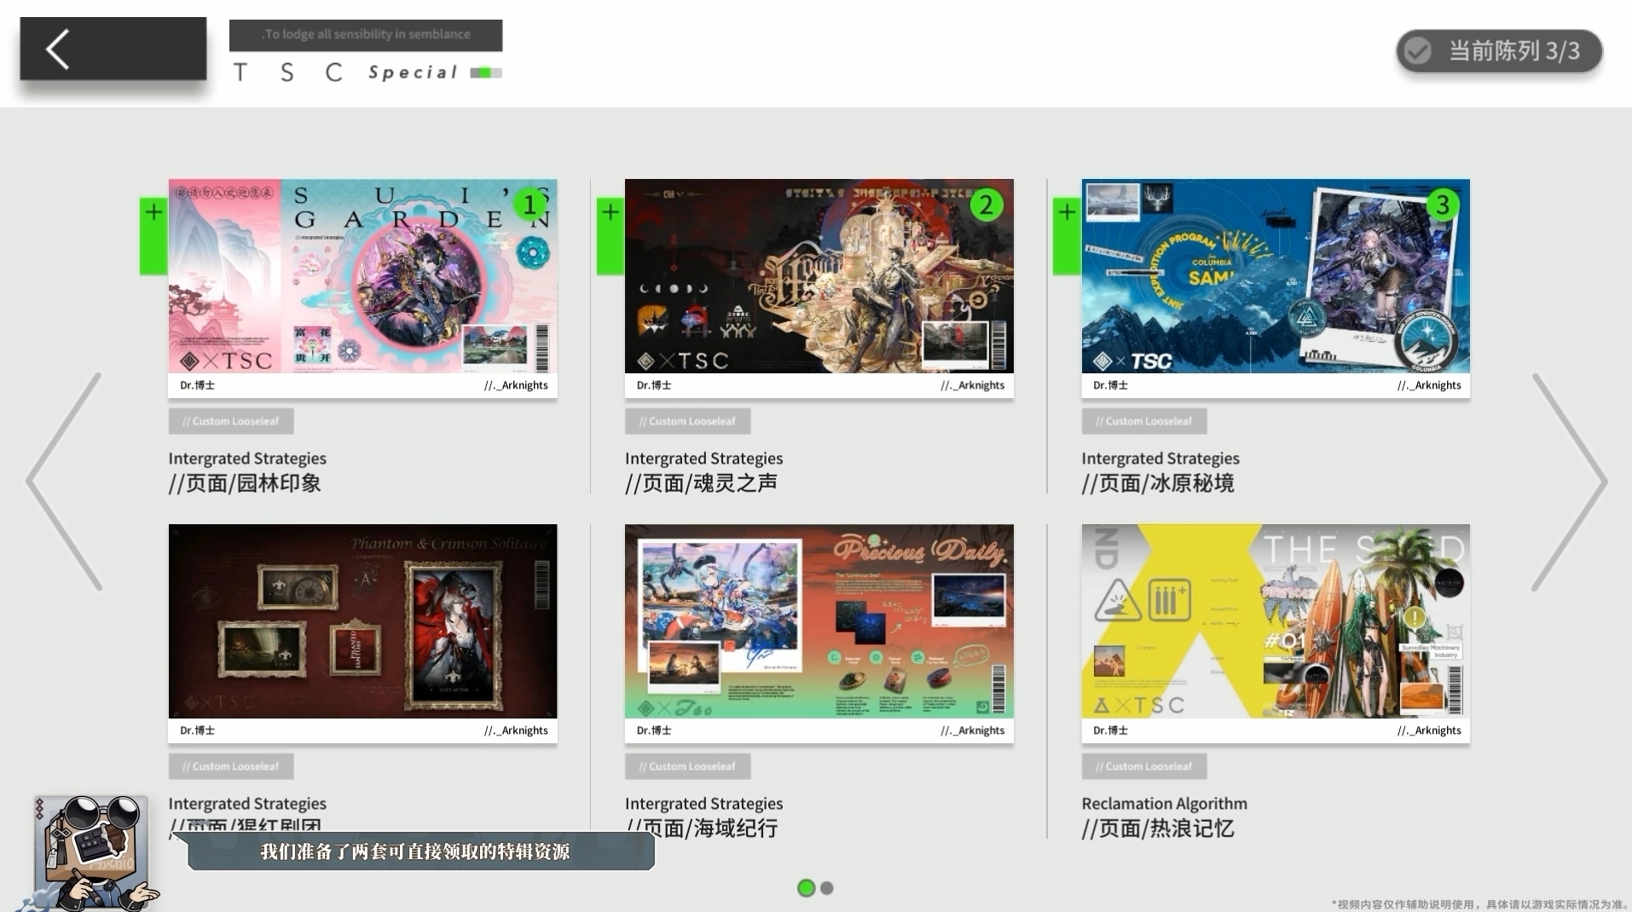Click the title //页面/海域纪行

[x=701, y=828]
